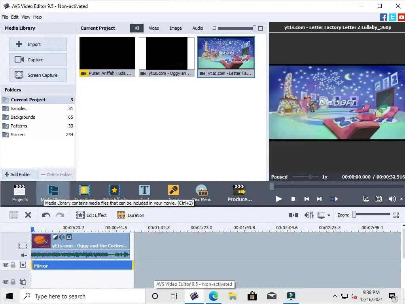The width and height of the screenshot is (405, 304).
Task: Go to the previous frame
Action: click(x=307, y=199)
